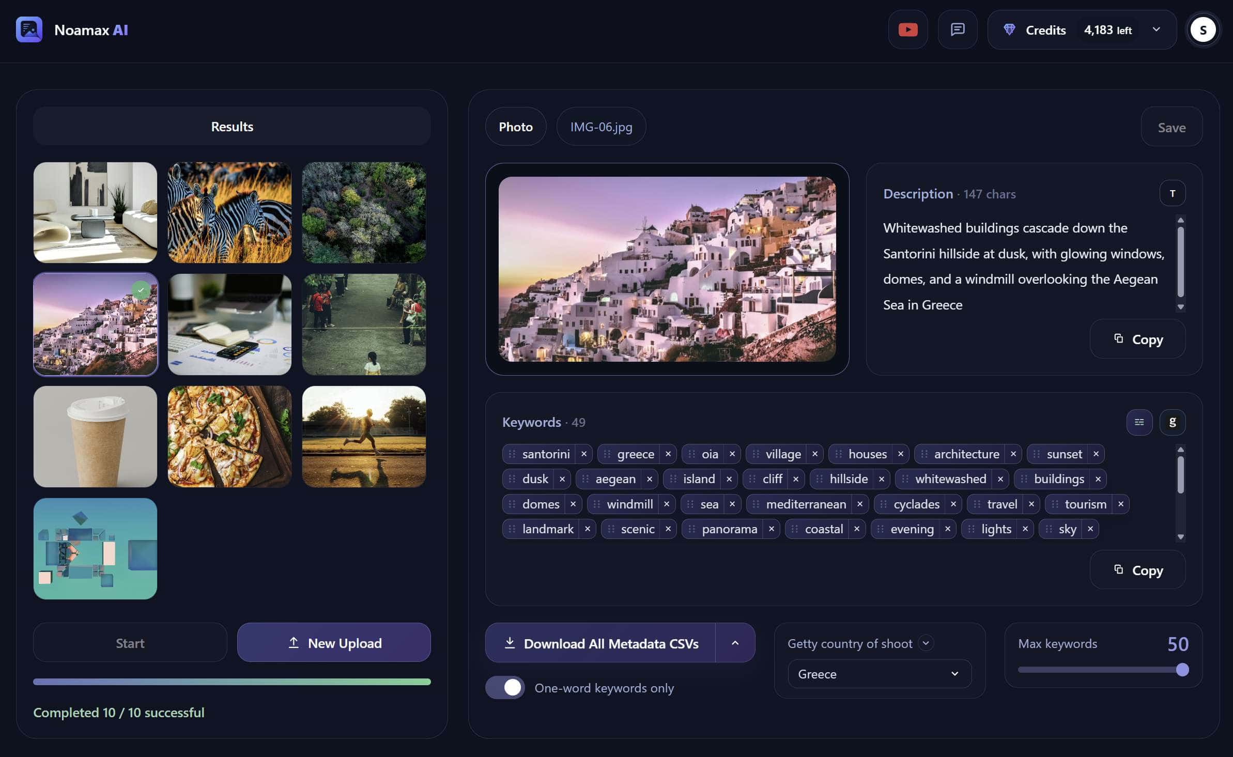Delete the cyclades keyword tag

(953, 504)
